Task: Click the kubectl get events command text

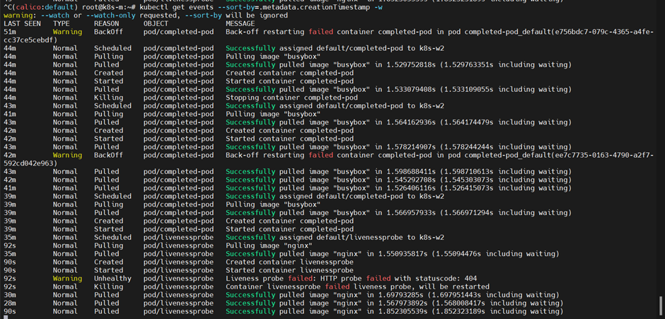Action: [260, 7]
